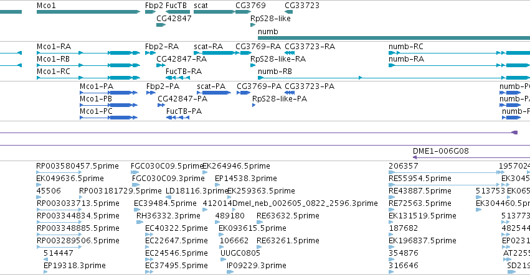
Task: Click protein CG3769-PA
Action: pyautogui.click(x=244, y=93)
